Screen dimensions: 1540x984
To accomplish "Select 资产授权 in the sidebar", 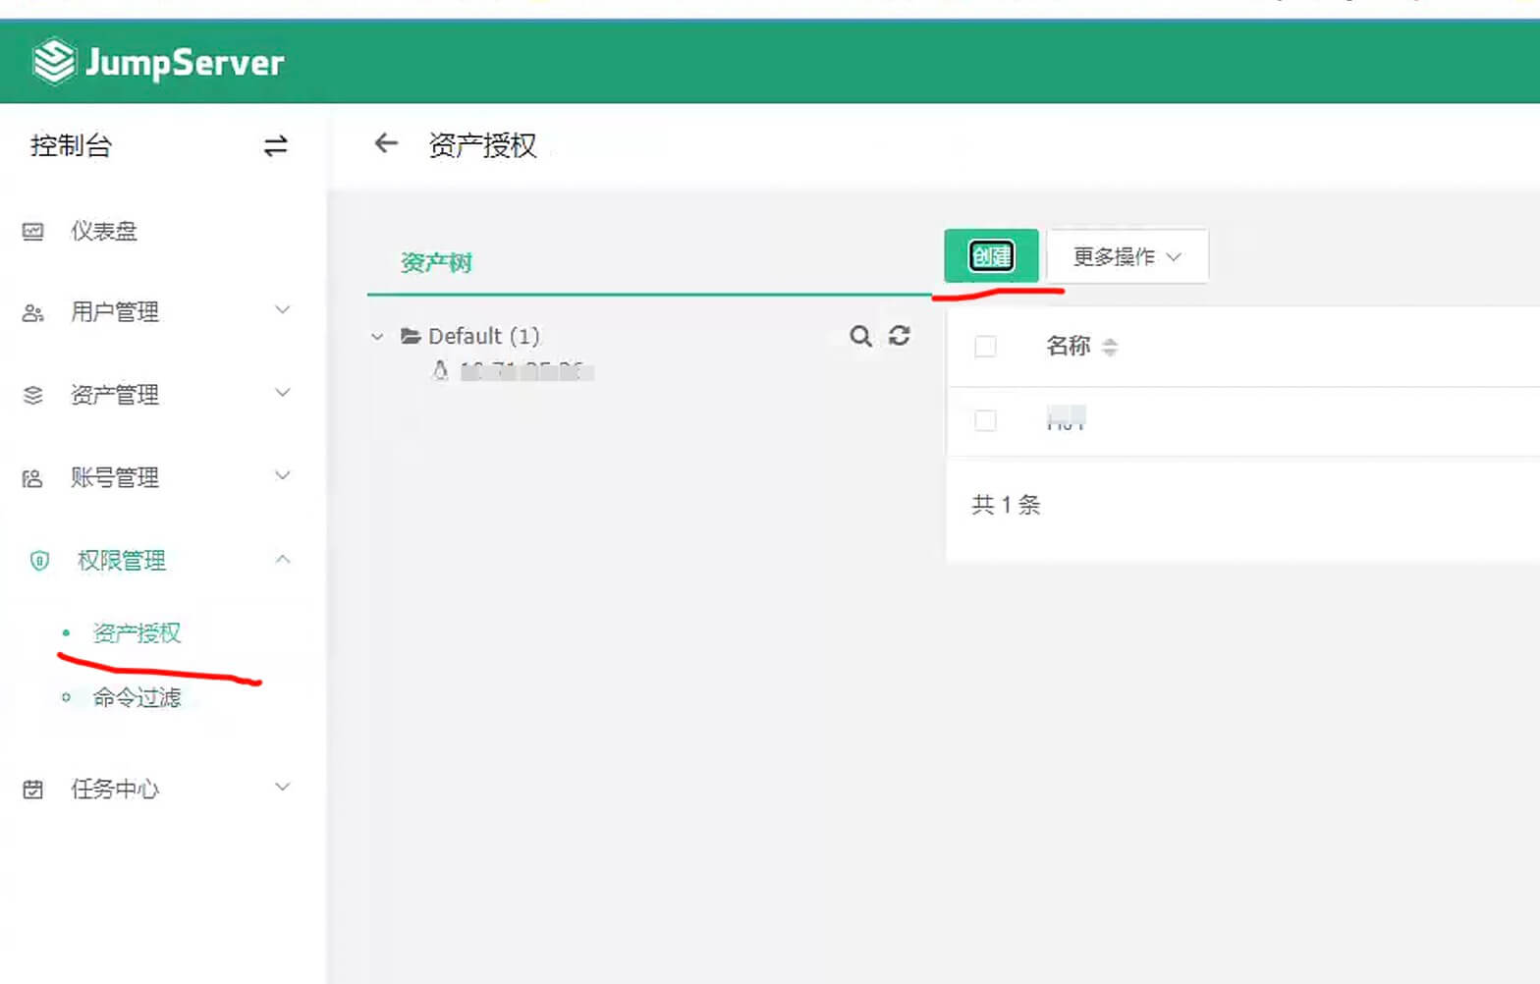I will [137, 633].
